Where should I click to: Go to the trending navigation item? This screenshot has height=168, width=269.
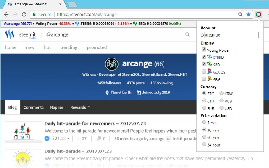click(69, 47)
